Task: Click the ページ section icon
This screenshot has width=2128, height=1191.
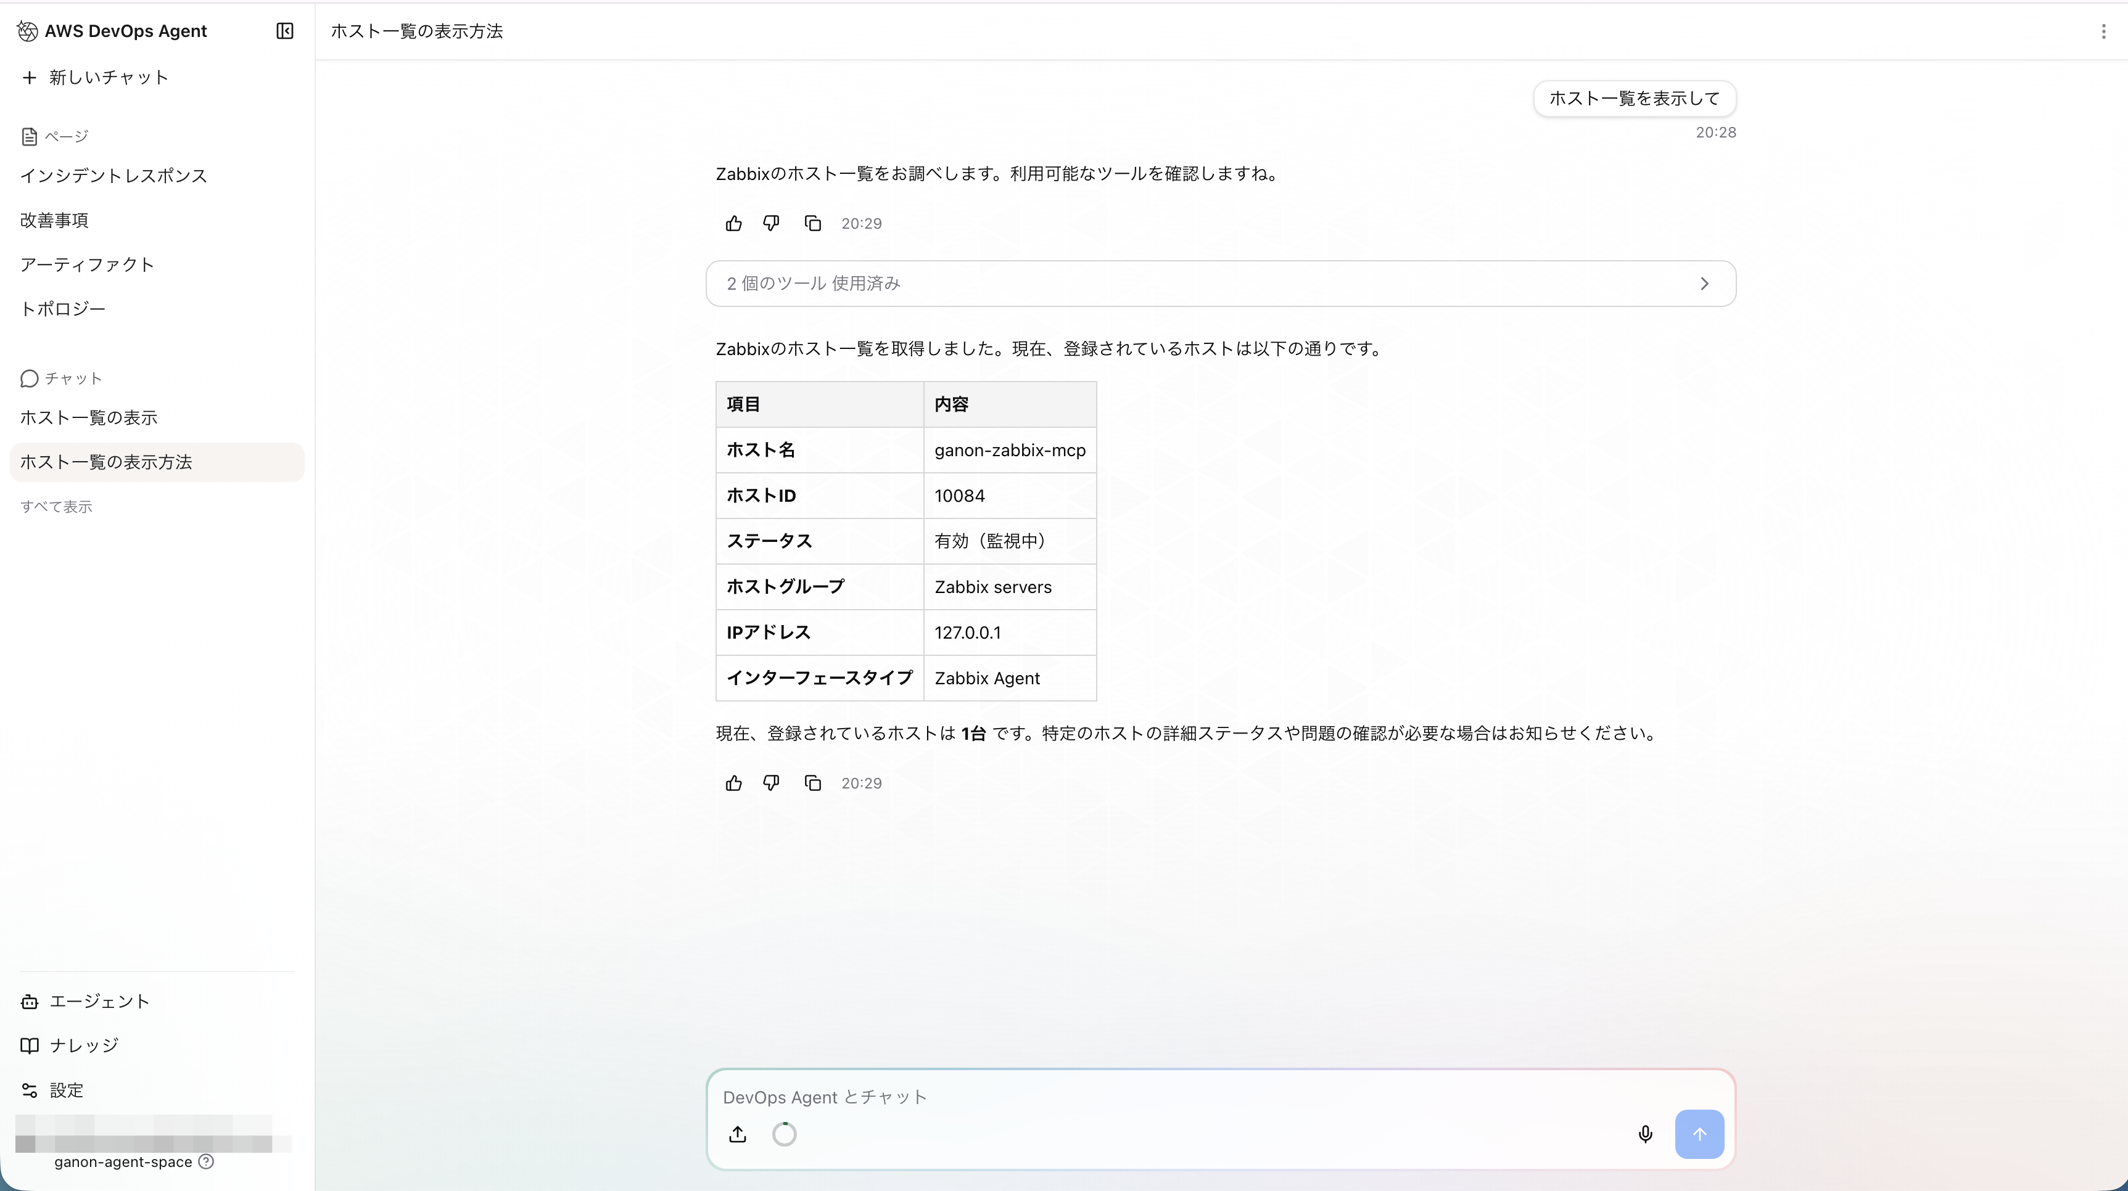Action: pos(29,137)
